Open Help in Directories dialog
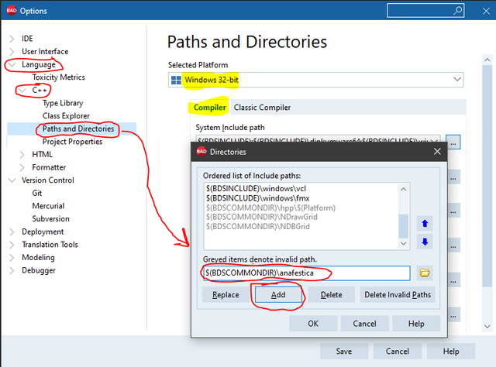This screenshot has width=496, height=367. pos(416,324)
